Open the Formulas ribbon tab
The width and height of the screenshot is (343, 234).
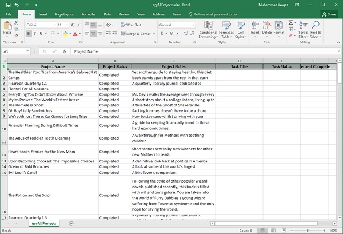coord(88,13)
